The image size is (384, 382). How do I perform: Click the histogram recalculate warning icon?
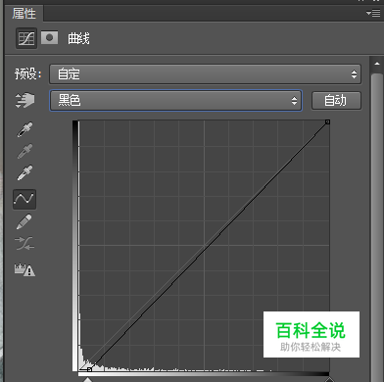(x=24, y=269)
